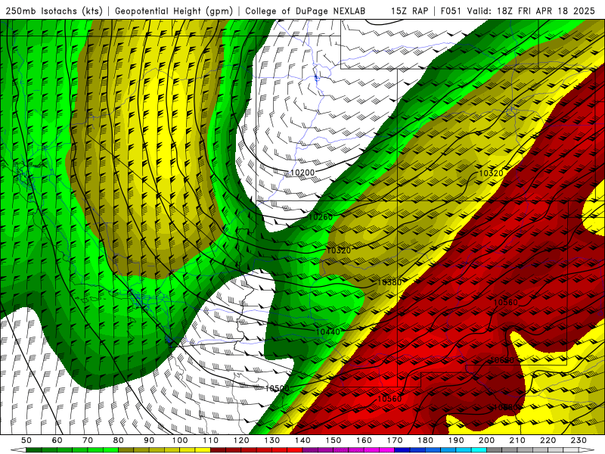Screen dimensions: 605x454
Task: Click the 180 value on the isotach scale
Action: 425,440
